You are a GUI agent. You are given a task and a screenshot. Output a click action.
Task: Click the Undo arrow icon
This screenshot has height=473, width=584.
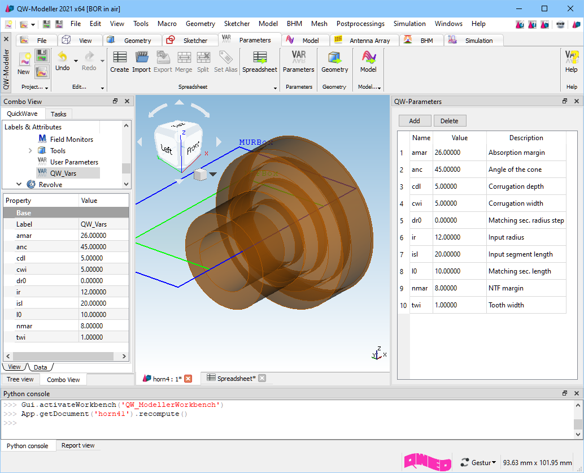(x=62, y=57)
